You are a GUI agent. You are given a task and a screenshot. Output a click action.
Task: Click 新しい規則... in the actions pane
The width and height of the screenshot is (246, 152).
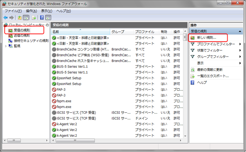[x=206, y=37]
